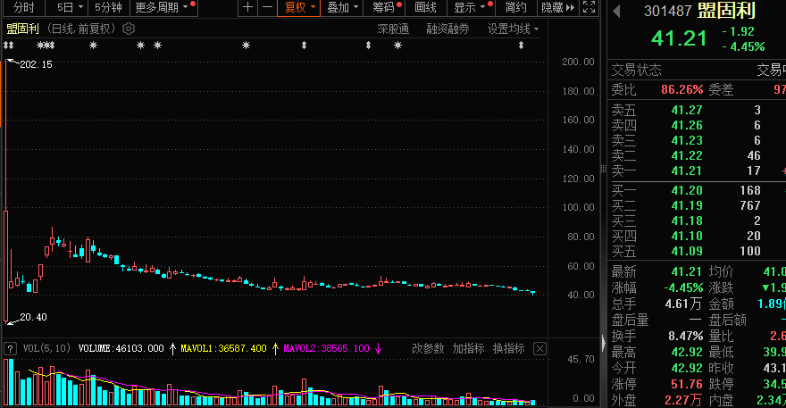786x408 pixels.
Task: Click 总手 value 4.61万
Action: 683,304
